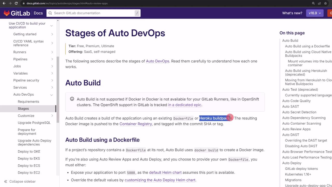Expand the Customize chevron

(x=52, y=116)
